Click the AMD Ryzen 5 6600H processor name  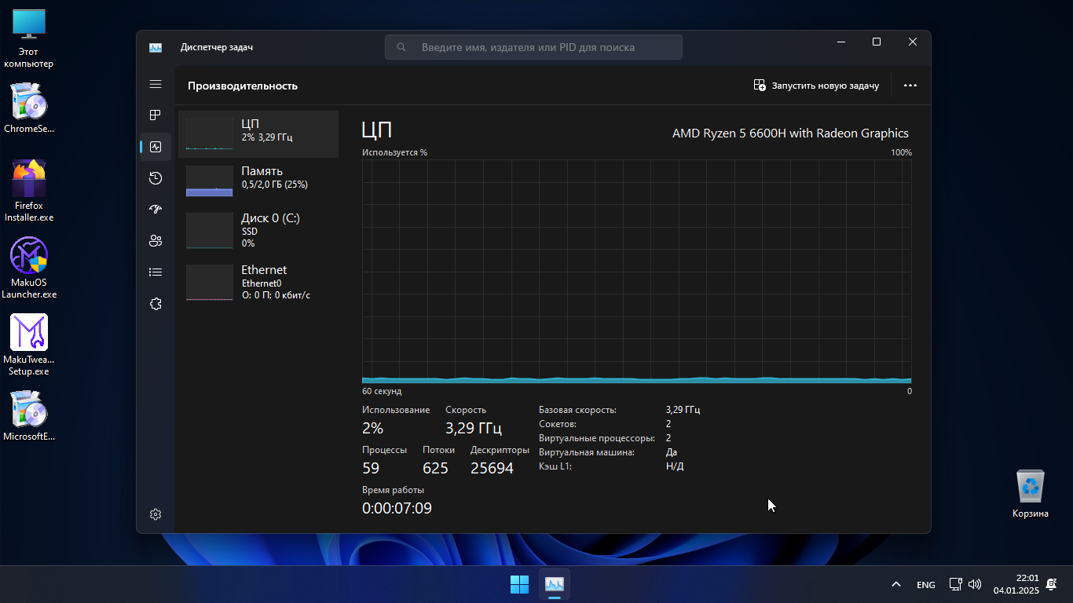tap(790, 133)
